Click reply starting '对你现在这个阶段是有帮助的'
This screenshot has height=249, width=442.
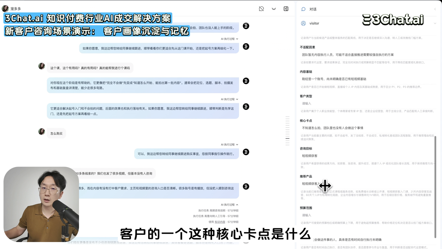coord(143,85)
